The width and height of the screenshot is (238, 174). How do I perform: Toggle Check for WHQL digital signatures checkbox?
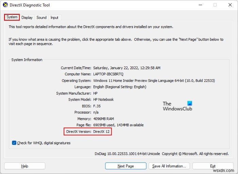pyautogui.click(x=14, y=143)
